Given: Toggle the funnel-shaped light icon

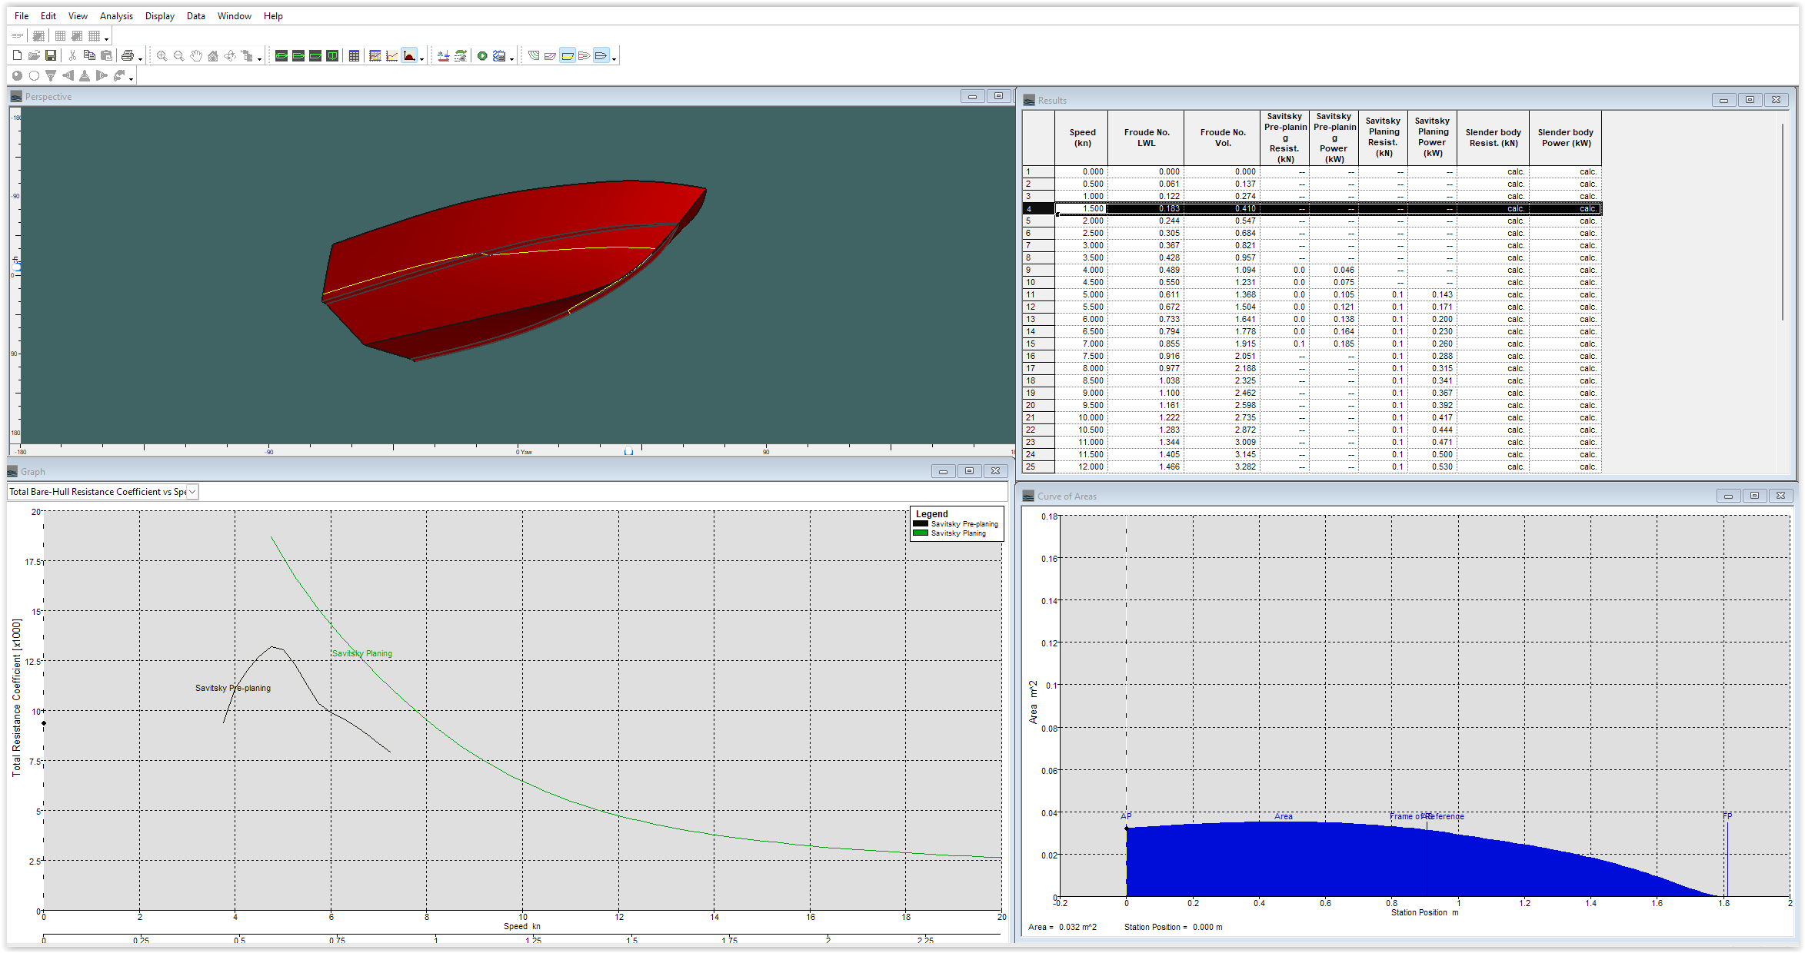Looking at the screenshot, I should pyautogui.click(x=51, y=75).
